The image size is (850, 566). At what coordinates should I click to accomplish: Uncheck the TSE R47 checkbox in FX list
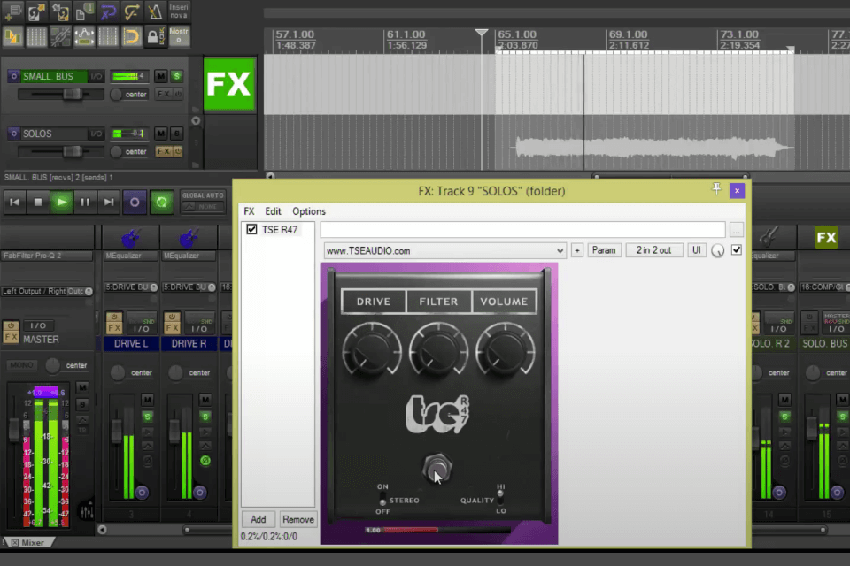pos(251,230)
